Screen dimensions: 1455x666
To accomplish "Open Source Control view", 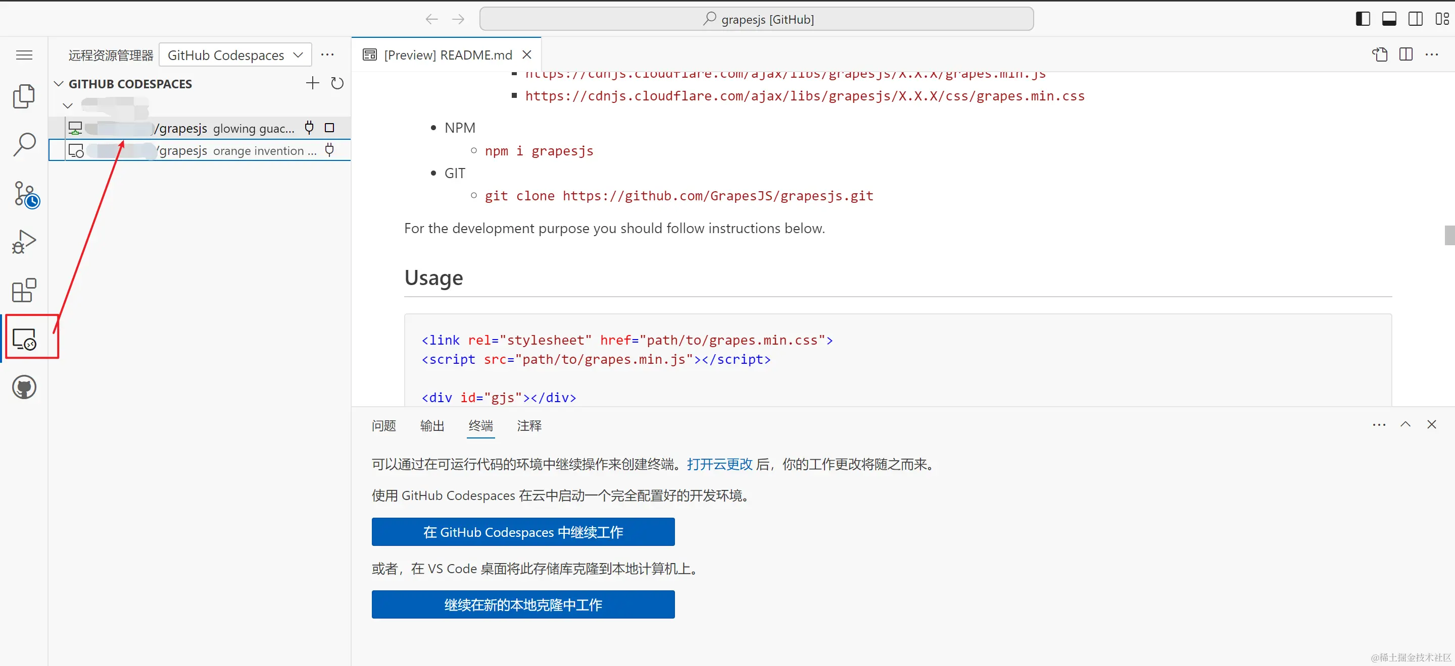I will [25, 194].
